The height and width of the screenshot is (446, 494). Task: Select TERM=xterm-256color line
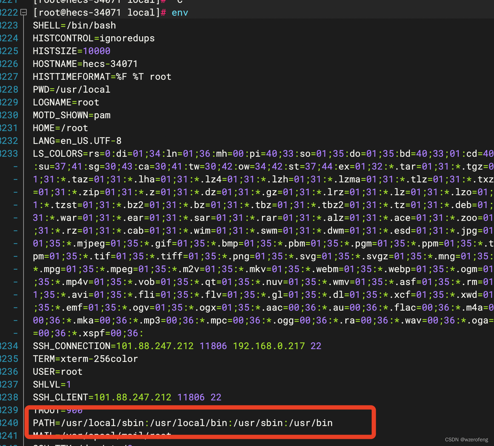(x=86, y=359)
